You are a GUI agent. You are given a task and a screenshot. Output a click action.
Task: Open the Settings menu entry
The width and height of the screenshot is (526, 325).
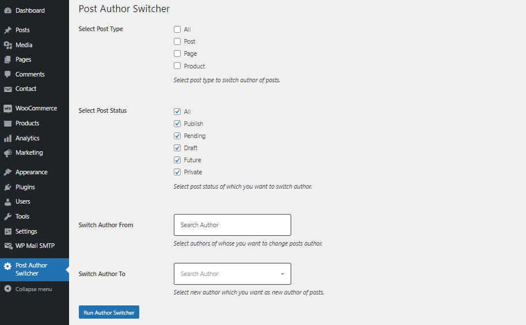pyautogui.click(x=26, y=231)
